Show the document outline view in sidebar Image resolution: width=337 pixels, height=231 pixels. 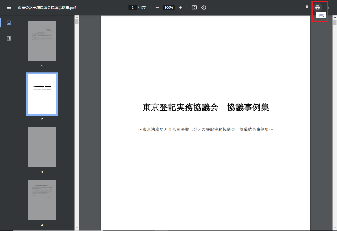pyautogui.click(x=9, y=38)
